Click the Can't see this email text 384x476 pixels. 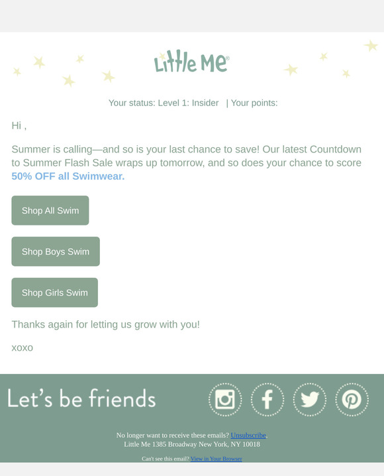[166, 459]
